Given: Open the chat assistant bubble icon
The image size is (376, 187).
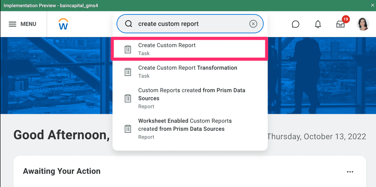Looking at the screenshot, I should (295, 24).
